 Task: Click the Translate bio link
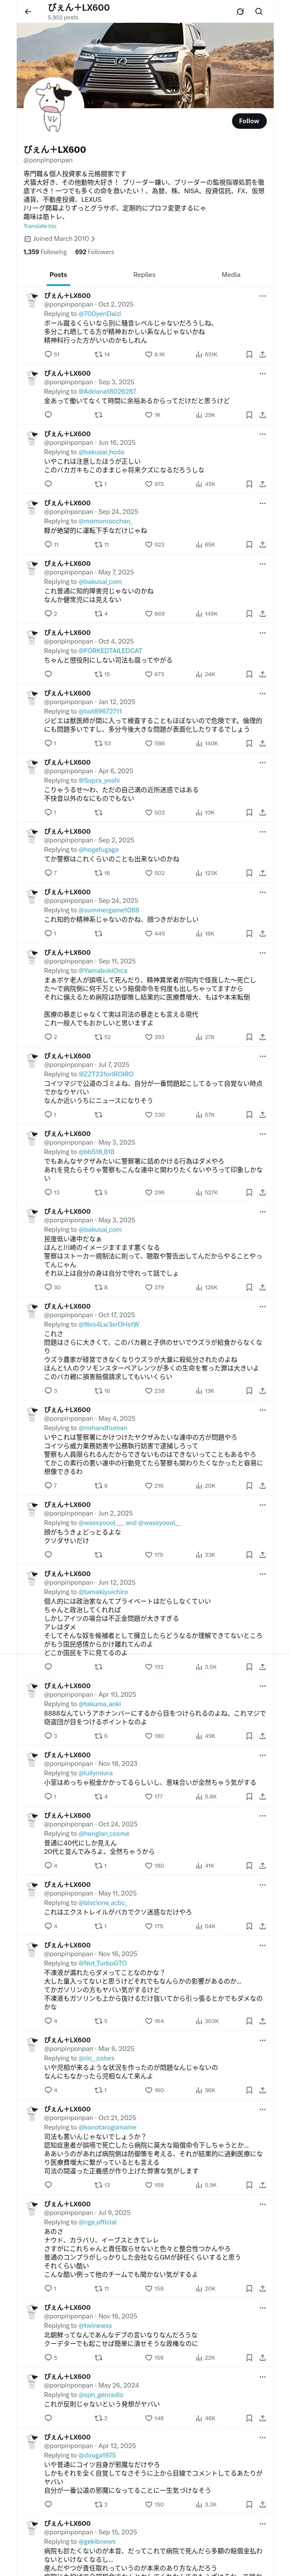tap(40, 226)
